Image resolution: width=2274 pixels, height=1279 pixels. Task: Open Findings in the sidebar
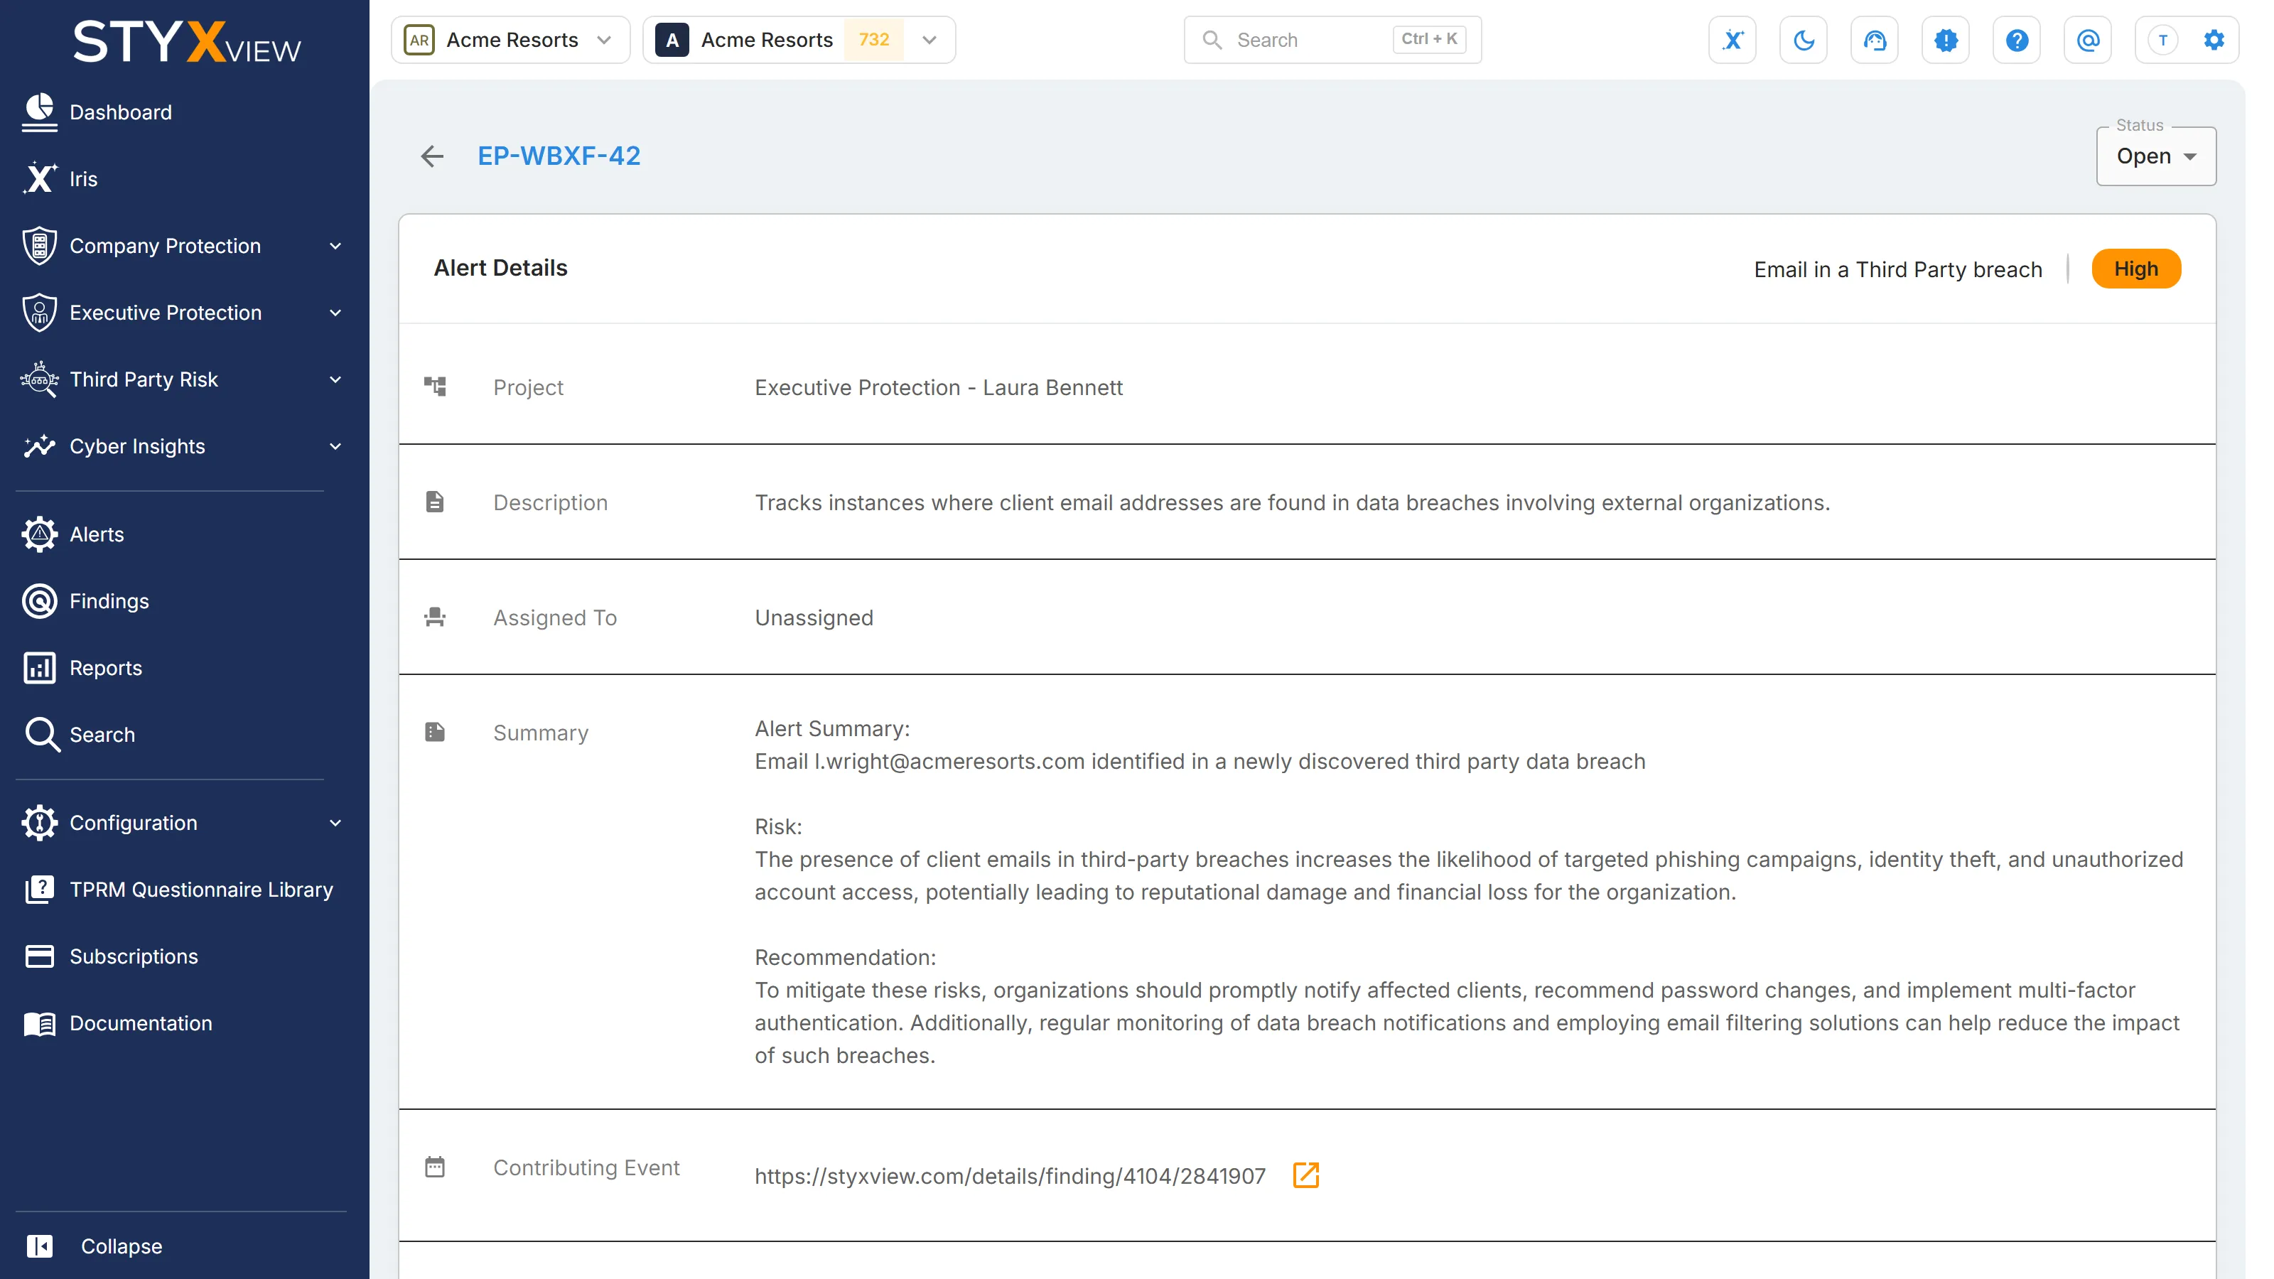(x=185, y=601)
